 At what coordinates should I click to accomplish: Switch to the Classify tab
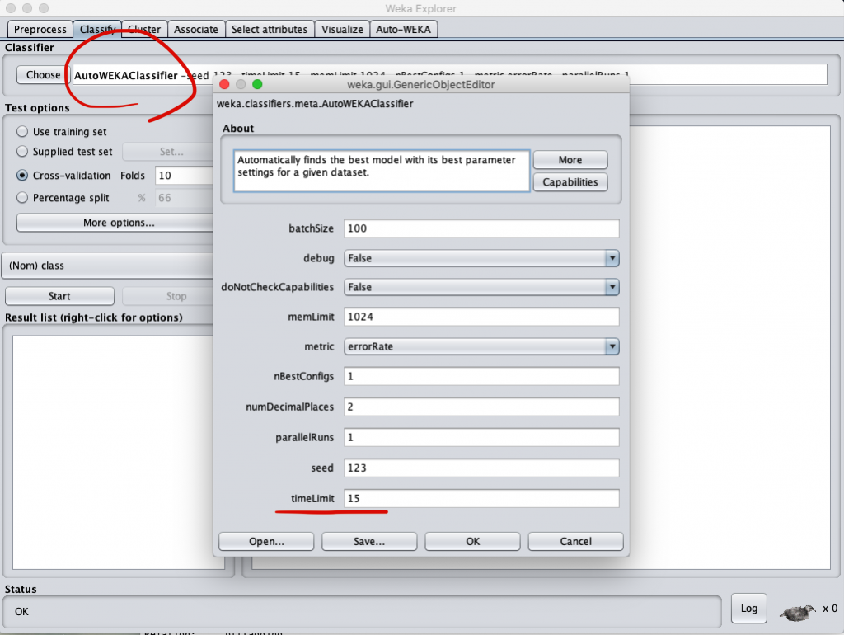pyautogui.click(x=97, y=29)
